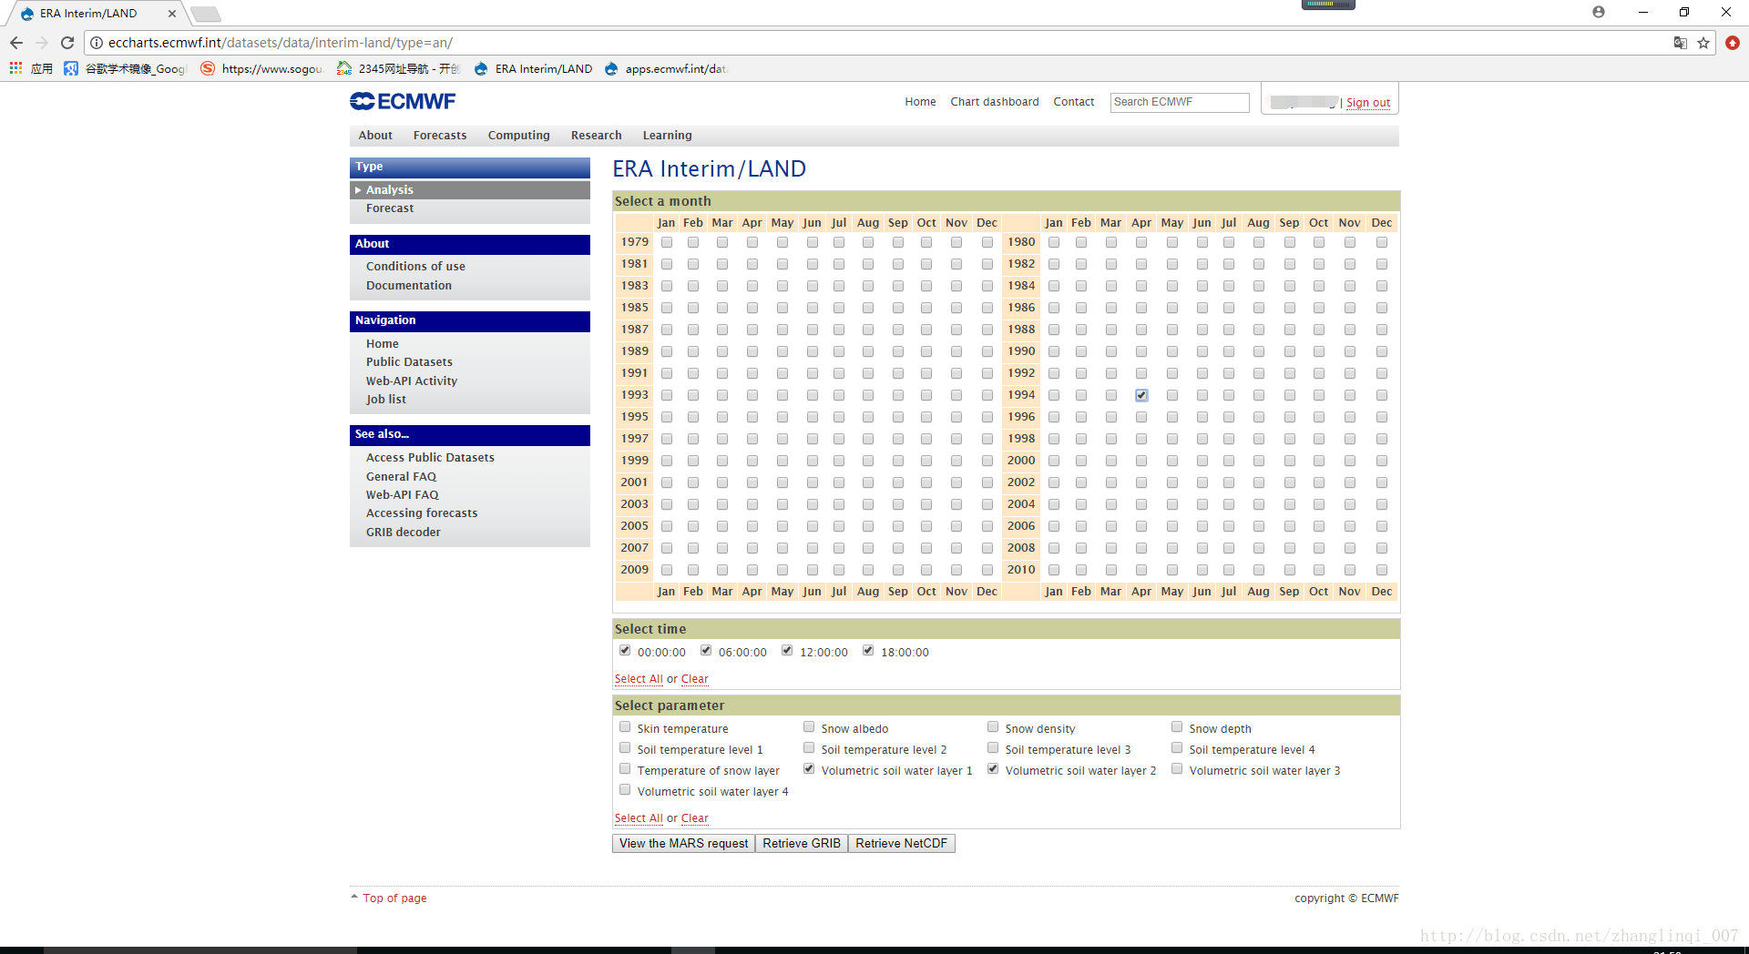The height and width of the screenshot is (954, 1749).
Task: Close the ERA Interim/LAND tab
Action: pyautogui.click(x=171, y=14)
